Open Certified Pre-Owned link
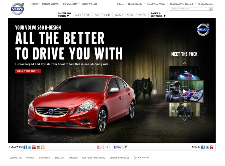The width and height of the screenshot is (225, 166). point(181,4)
